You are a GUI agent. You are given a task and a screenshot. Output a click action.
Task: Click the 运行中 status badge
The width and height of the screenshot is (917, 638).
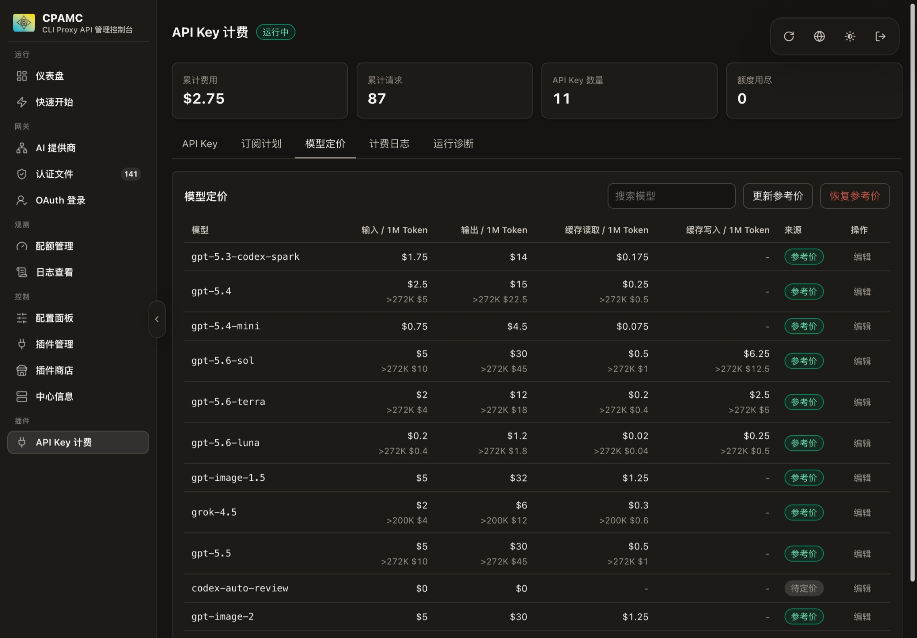[276, 32]
